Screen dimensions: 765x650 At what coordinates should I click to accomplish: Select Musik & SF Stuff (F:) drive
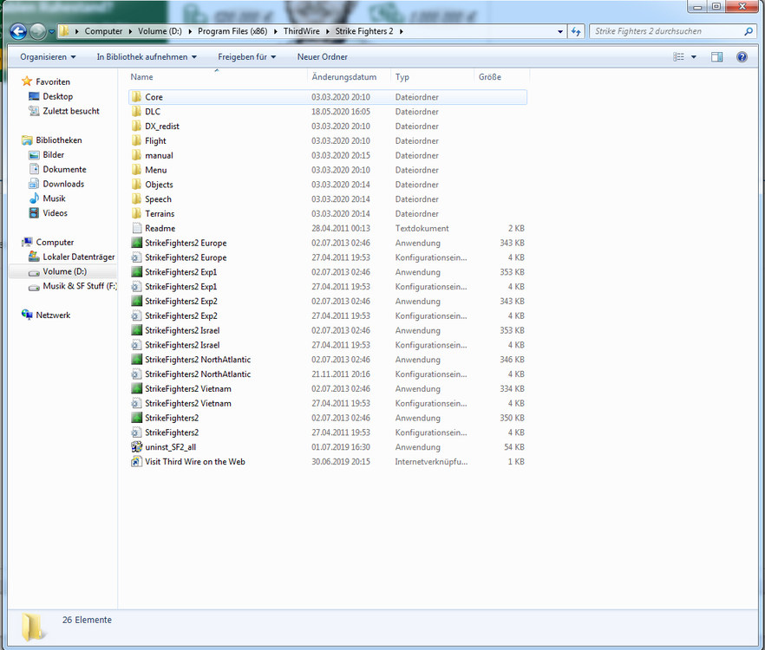click(80, 286)
